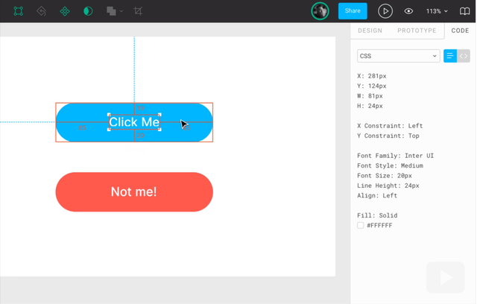477x304 pixels.
Task: Open the 113% zoom level dropdown
Action: [x=437, y=11]
